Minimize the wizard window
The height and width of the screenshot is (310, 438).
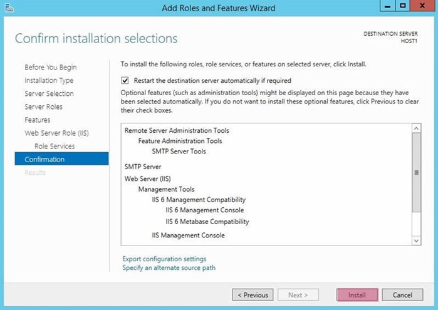pyautogui.click(x=387, y=6)
